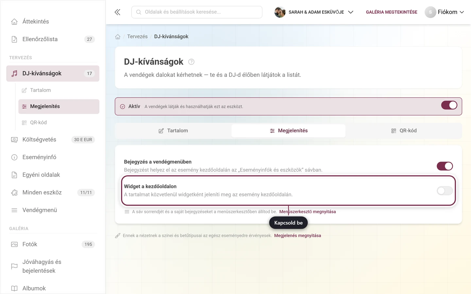Viewport: 471px width, 294px height.
Task: Click the Fotók image icon
Action: click(x=14, y=244)
